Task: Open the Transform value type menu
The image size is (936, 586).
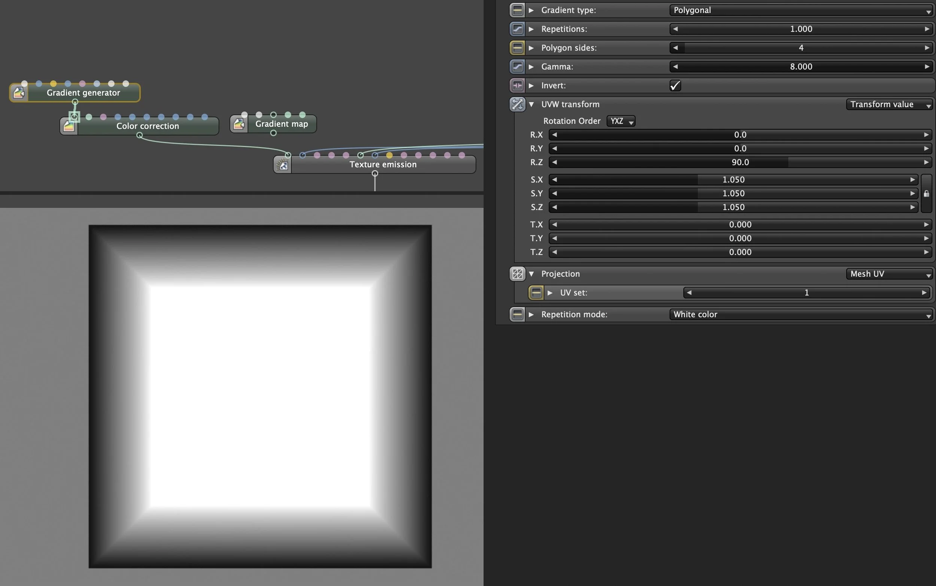Action: pos(889,104)
